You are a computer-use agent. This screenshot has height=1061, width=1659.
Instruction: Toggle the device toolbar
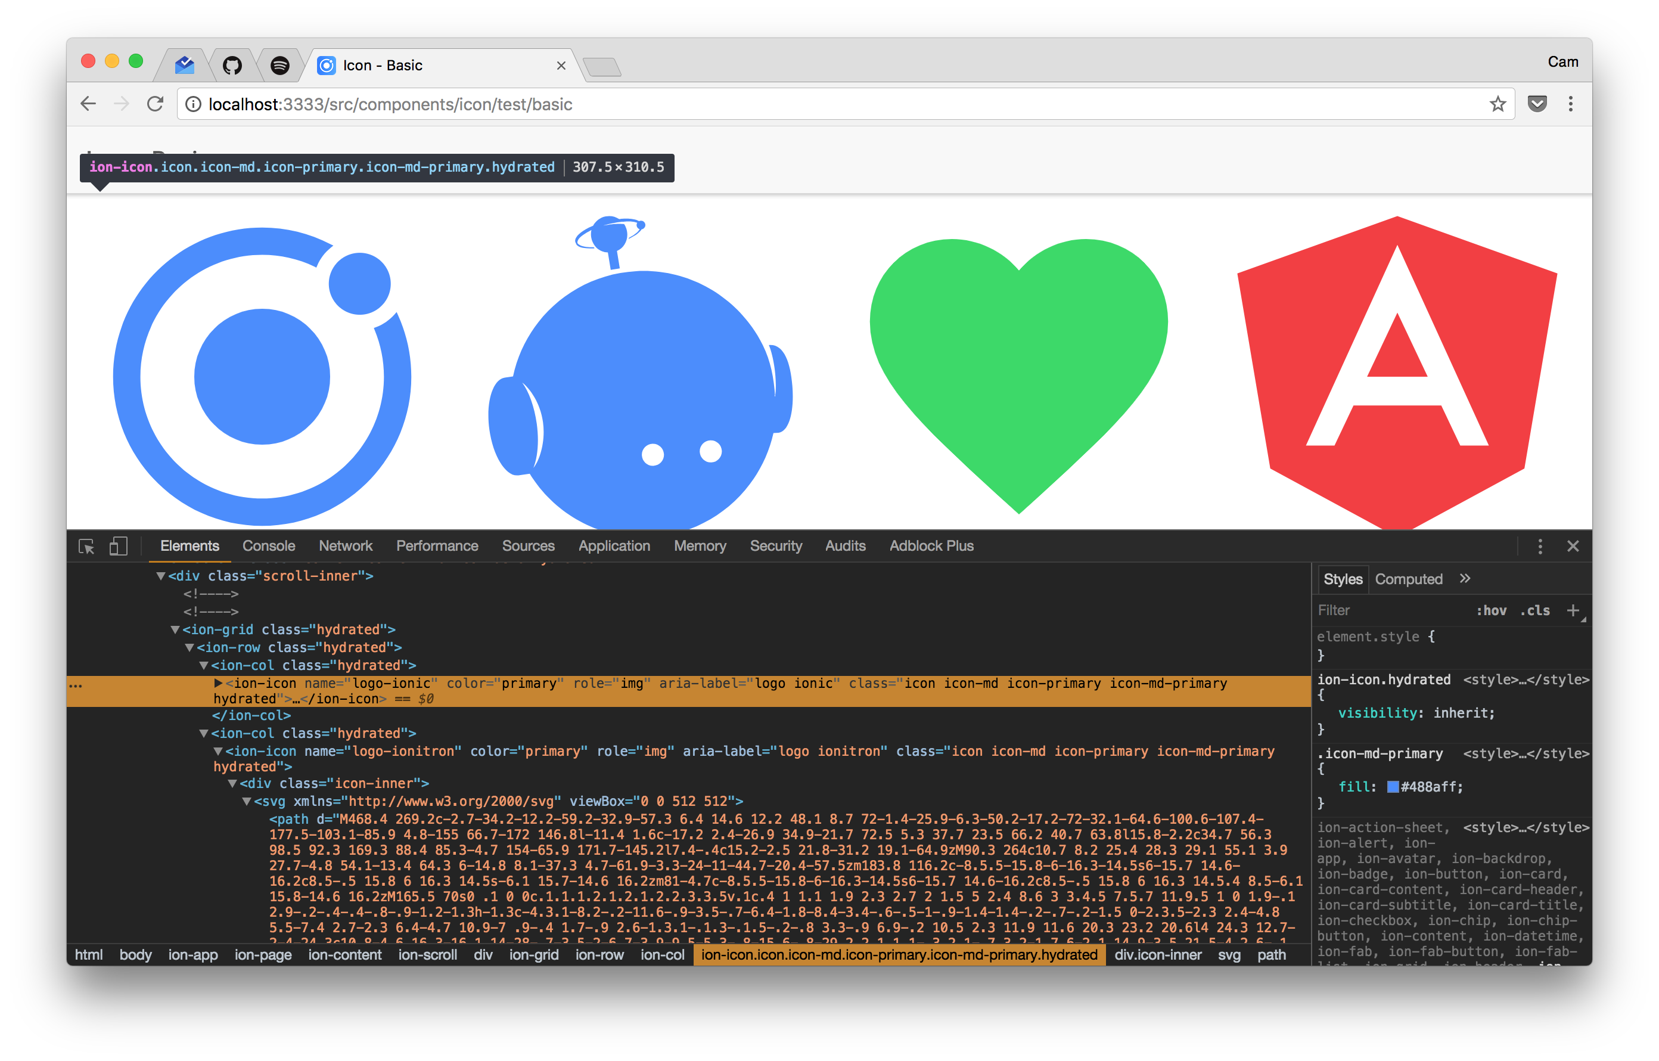pyautogui.click(x=118, y=545)
